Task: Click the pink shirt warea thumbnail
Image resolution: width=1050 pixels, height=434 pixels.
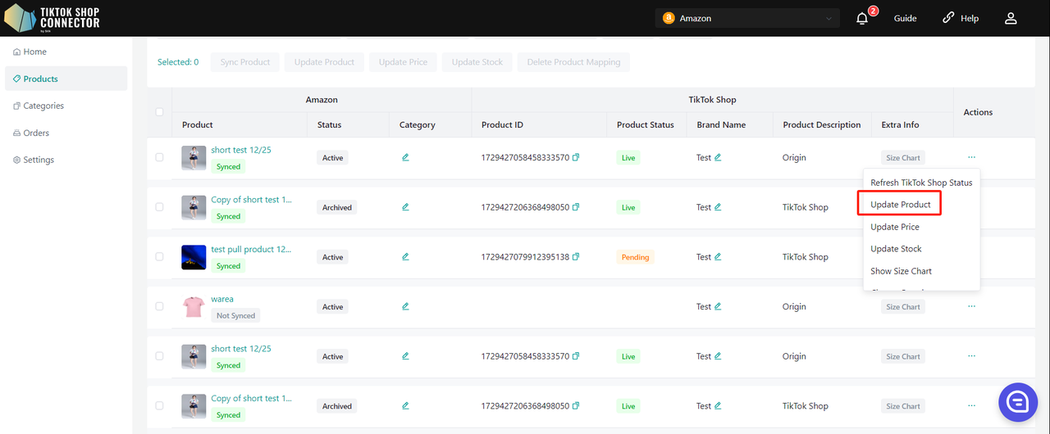Action: point(194,307)
